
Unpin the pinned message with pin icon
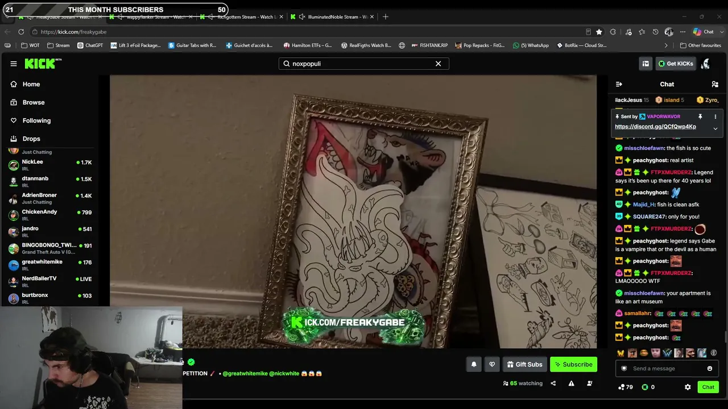tap(700, 116)
